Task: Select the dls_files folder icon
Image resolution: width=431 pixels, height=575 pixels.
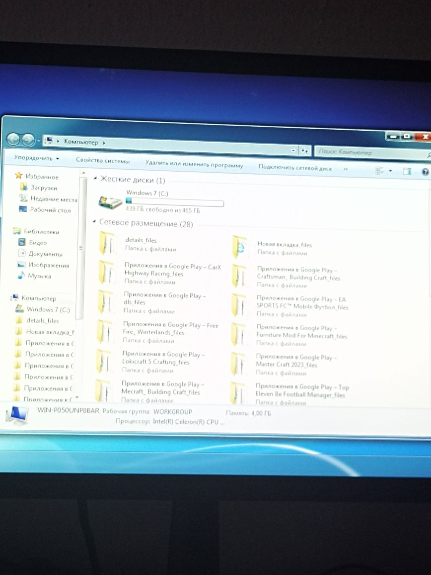Action: (106, 302)
